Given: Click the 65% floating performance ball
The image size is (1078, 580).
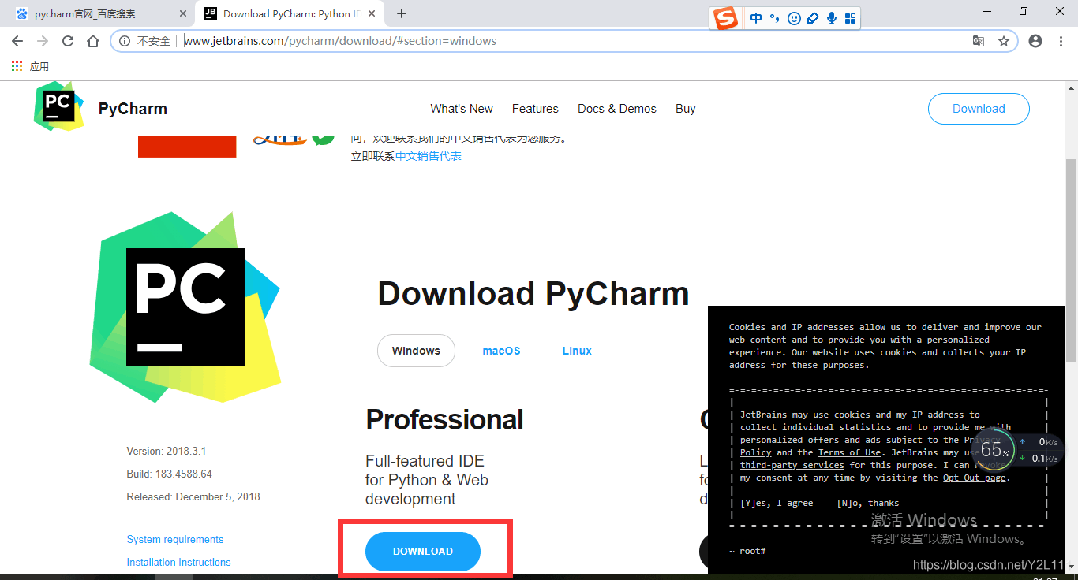Looking at the screenshot, I should click(994, 450).
